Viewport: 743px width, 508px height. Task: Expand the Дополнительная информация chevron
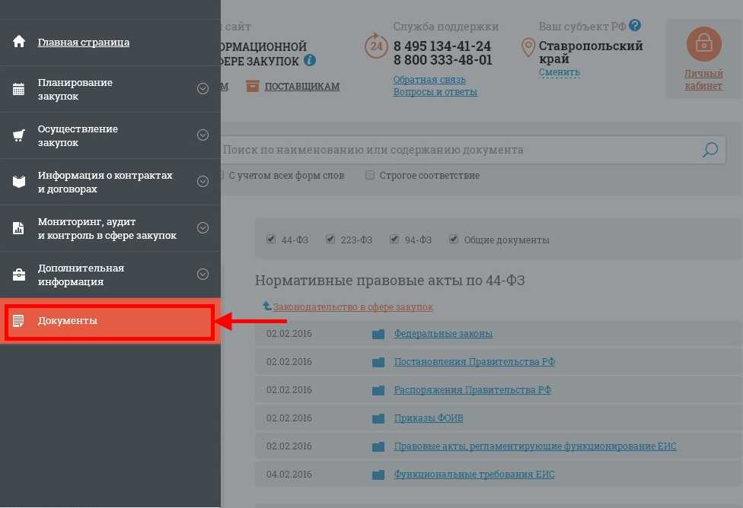coord(202,275)
